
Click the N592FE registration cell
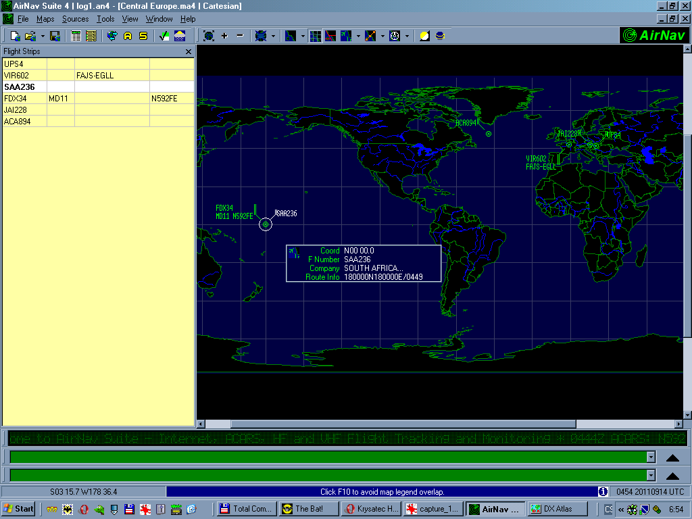click(x=172, y=98)
